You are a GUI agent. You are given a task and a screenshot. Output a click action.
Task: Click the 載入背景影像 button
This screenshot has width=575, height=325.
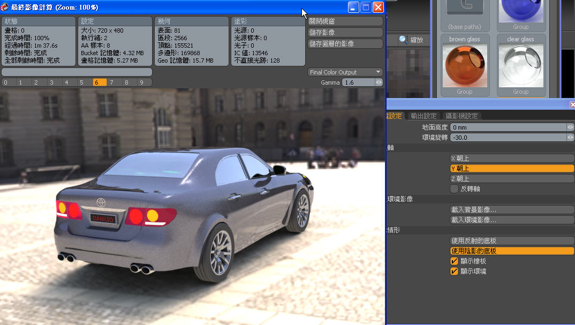point(512,209)
